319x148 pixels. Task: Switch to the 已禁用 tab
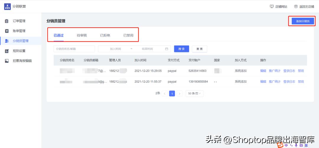[x=128, y=35]
